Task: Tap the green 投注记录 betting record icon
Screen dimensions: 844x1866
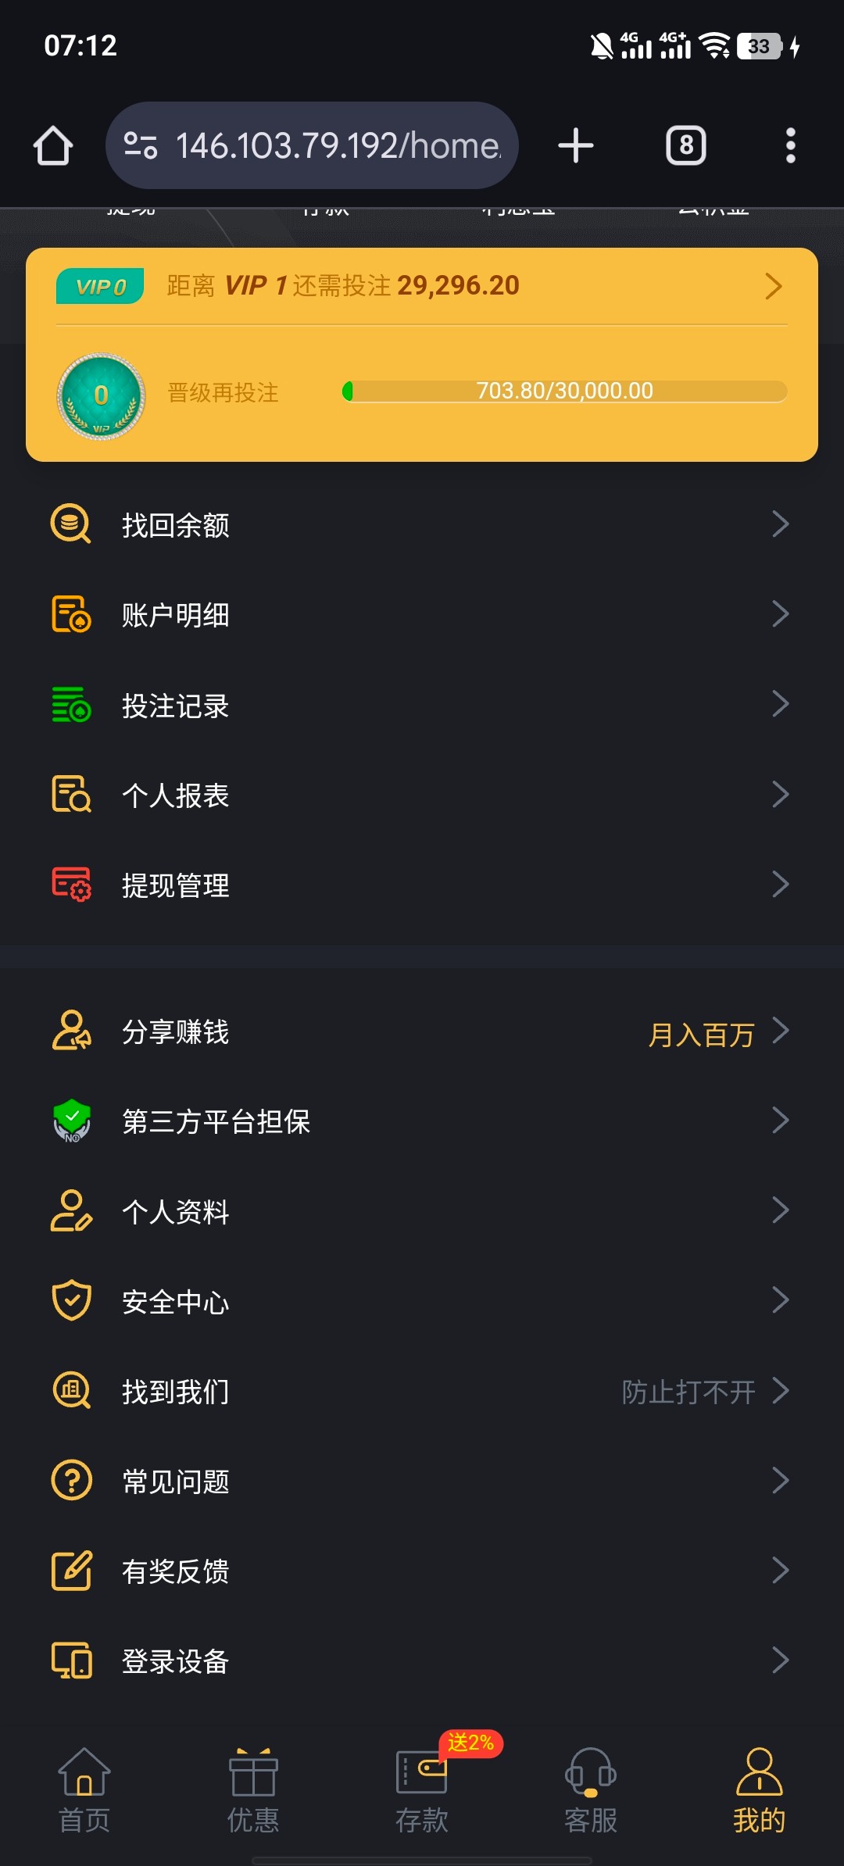Action: (71, 705)
